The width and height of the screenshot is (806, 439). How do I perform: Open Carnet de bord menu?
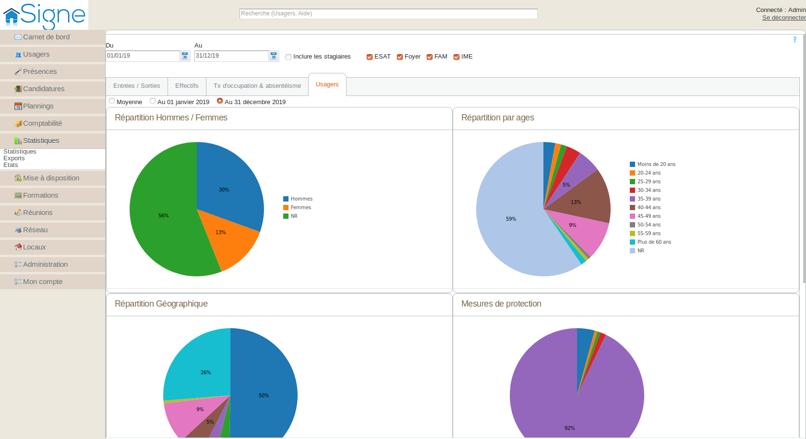(52, 37)
